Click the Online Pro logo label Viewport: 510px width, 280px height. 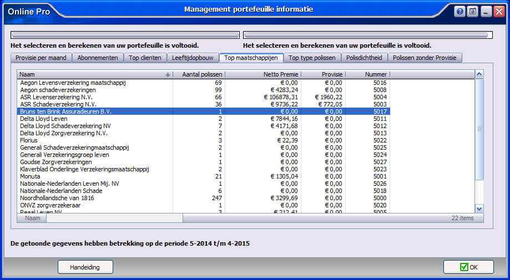point(29,12)
